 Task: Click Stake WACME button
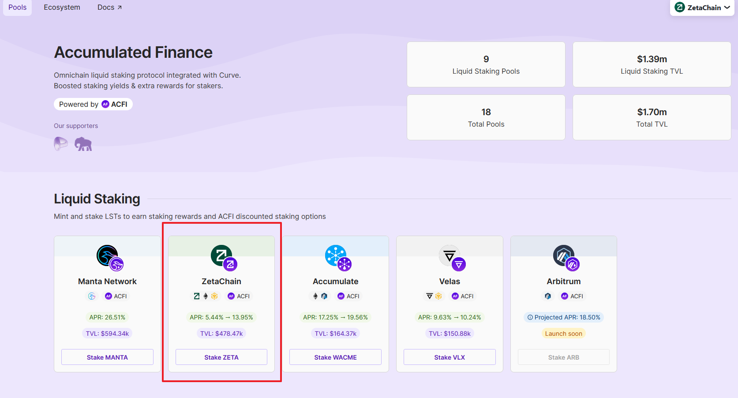335,357
